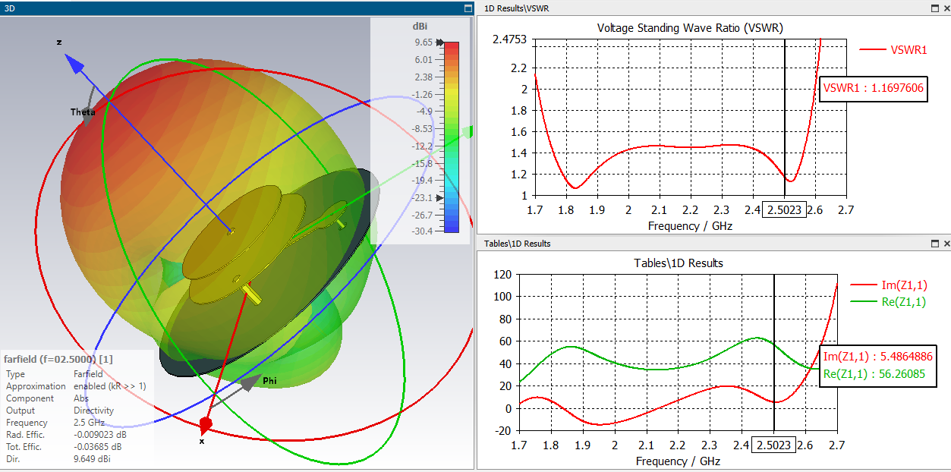The width and height of the screenshot is (951, 472).
Task: Click the farfield (f=02.5000) [1] heading
Action: pos(58,359)
